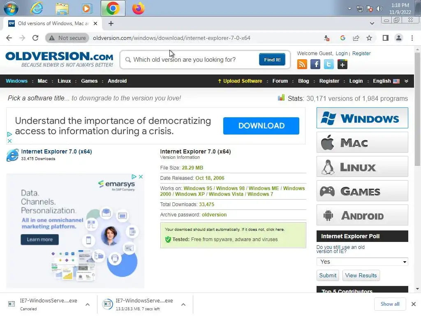The height and width of the screenshot is (316, 421).
Task: Expand the language selector chevron
Action: 406,81
